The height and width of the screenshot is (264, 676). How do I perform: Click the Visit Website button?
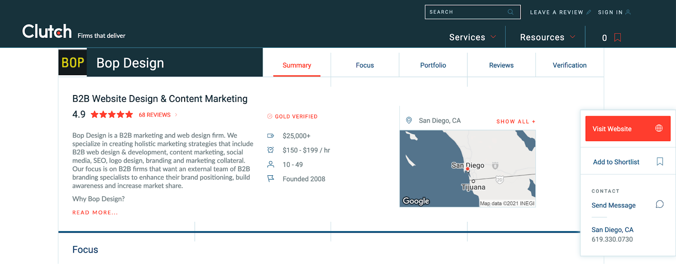coord(628,128)
